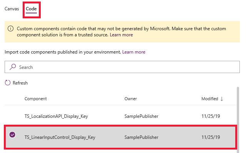
Task: Sort by the Component column header
Action: [x=36, y=99]
